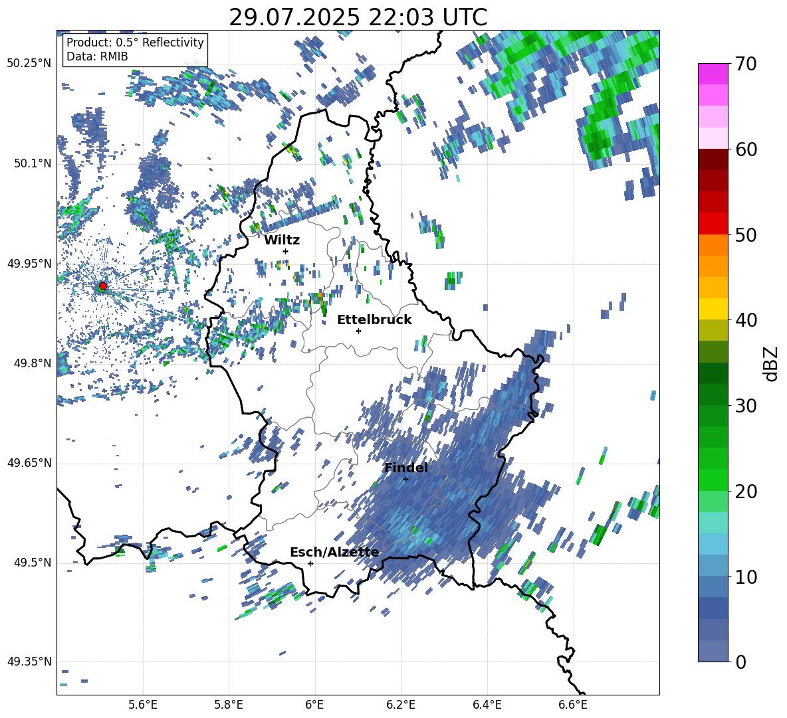
Task: Click the 49.95°N latitude label
Action: (29, 264)
